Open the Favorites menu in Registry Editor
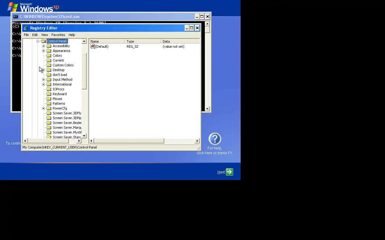This screenshot has width=385, height=240. tap(58, 35)
